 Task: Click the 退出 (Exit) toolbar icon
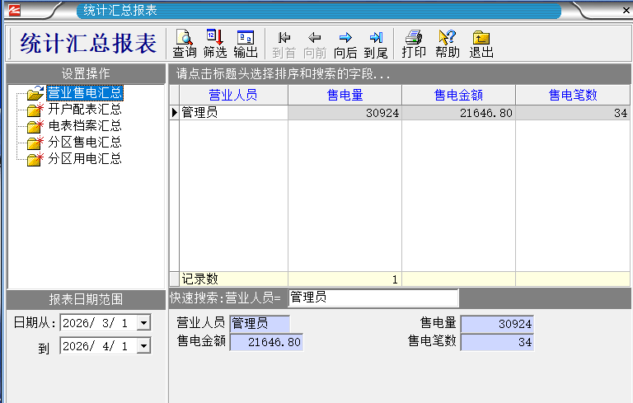[x=481, y=44]
